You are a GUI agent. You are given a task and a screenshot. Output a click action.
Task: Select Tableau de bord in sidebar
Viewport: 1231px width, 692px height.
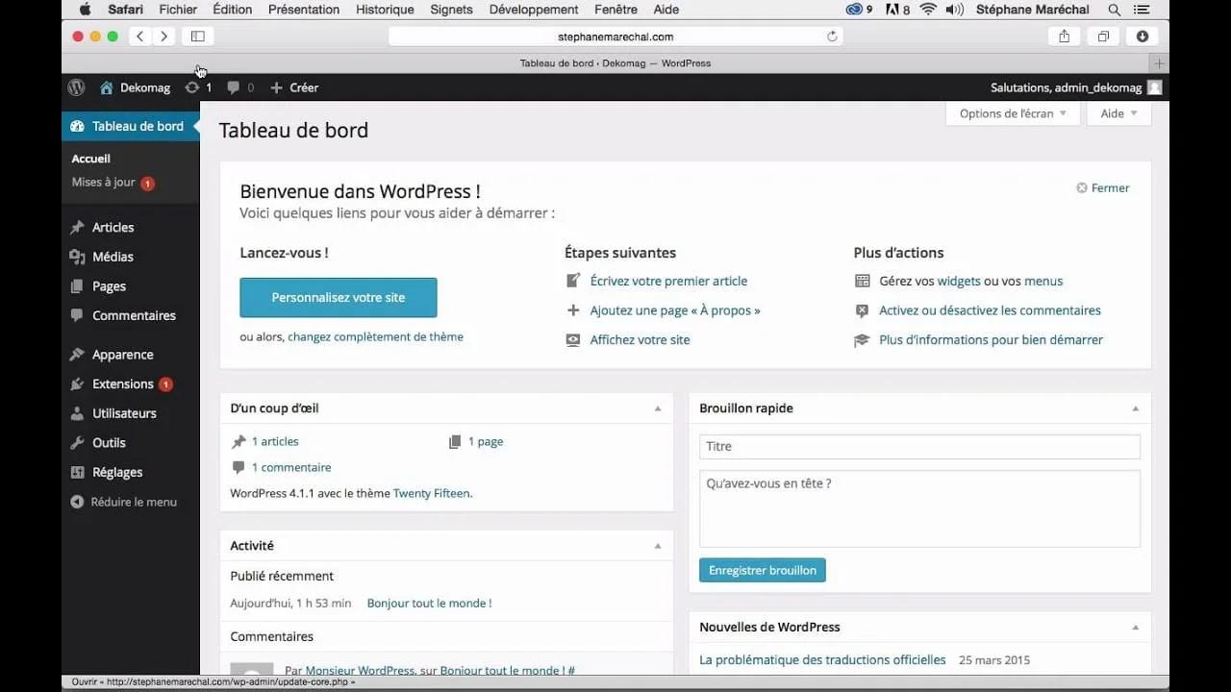pyautogui.click(x=131, y=127)
